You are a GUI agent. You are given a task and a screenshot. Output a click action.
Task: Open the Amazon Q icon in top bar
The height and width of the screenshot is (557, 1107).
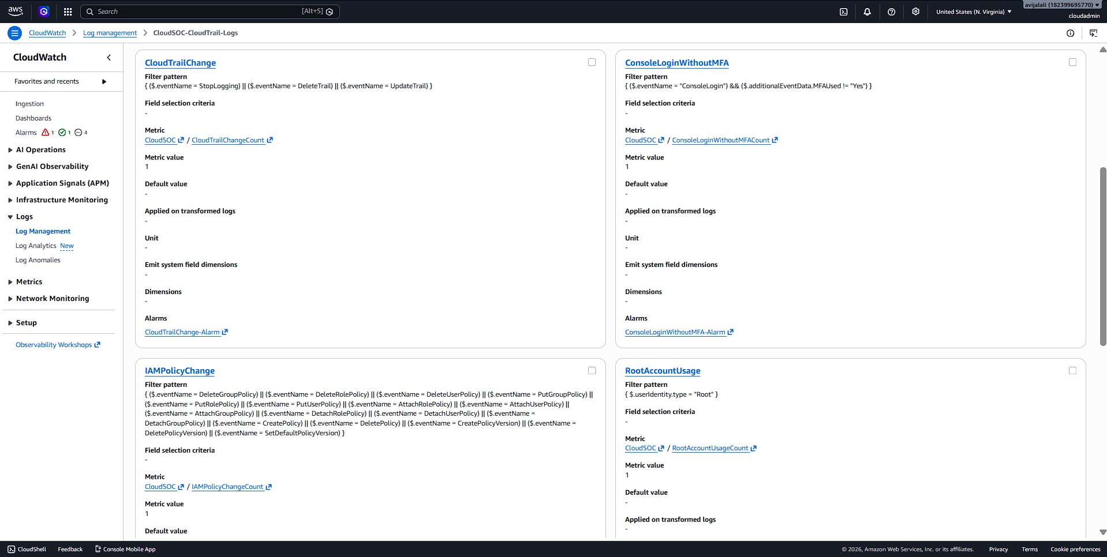tap(44, 12)
